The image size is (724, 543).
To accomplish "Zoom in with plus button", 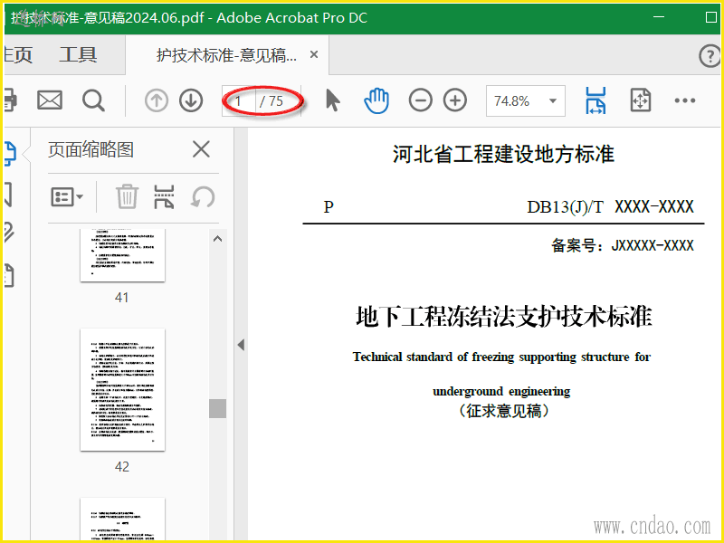I will [x=455, y=100].
